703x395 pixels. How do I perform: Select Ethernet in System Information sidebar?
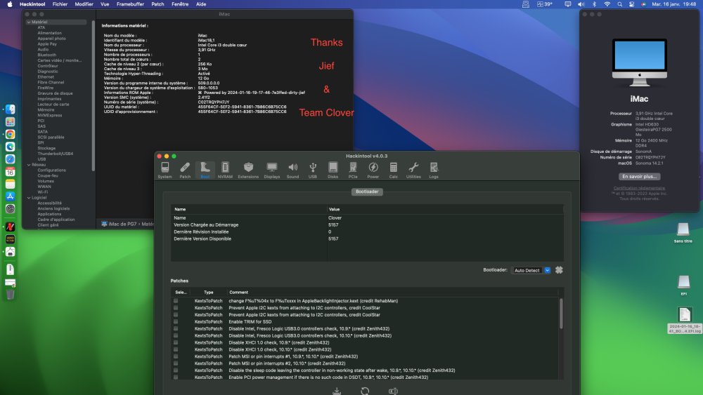point(46,77)
